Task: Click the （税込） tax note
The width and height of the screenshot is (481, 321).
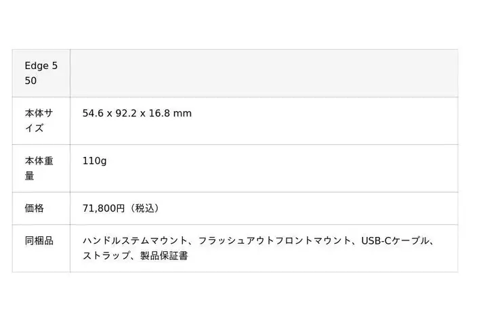Action: click(x=143, y=209)
